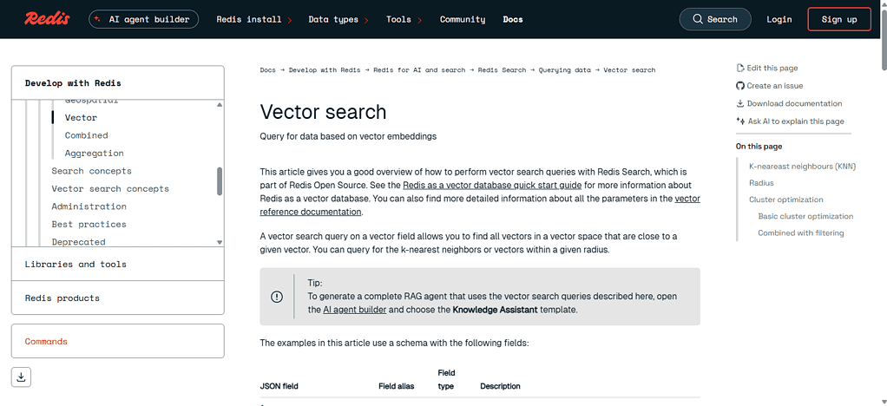Expand Libraries and tools section

pos(118,264)
